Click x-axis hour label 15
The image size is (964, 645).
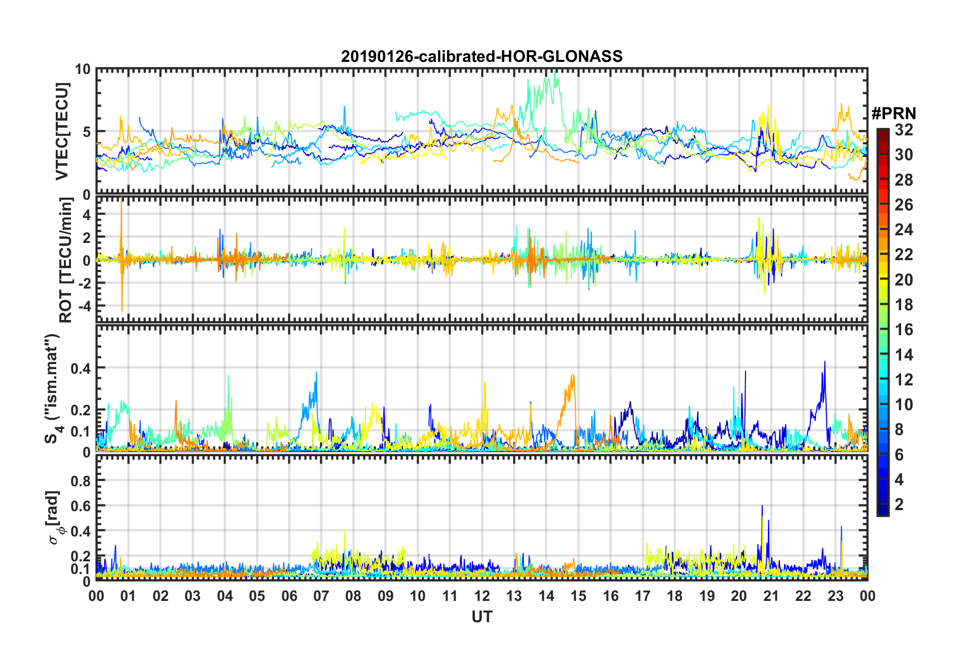click(x=578, y=596)
